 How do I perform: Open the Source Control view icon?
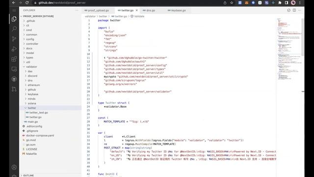(x=14, y=39)
